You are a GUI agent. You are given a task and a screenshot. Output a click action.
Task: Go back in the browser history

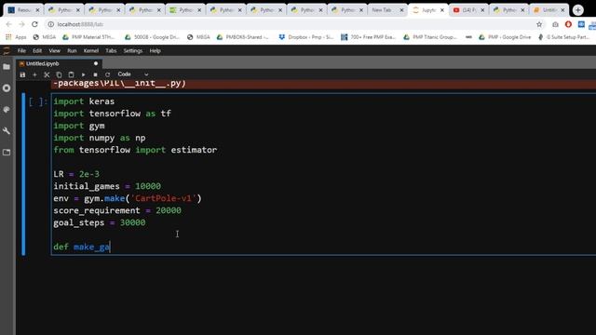[8, 24]
